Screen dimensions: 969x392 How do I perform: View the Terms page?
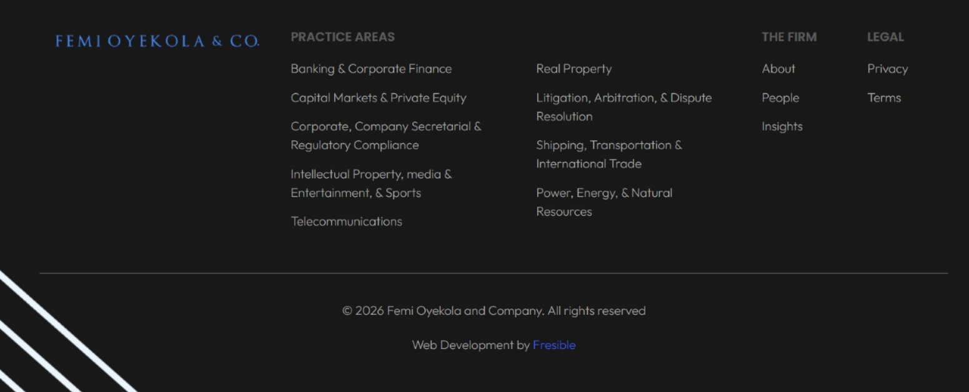tap(883, 98)
